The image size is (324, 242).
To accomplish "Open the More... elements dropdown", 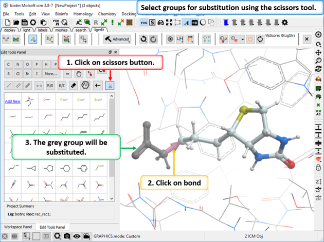I will pos(51,74).
